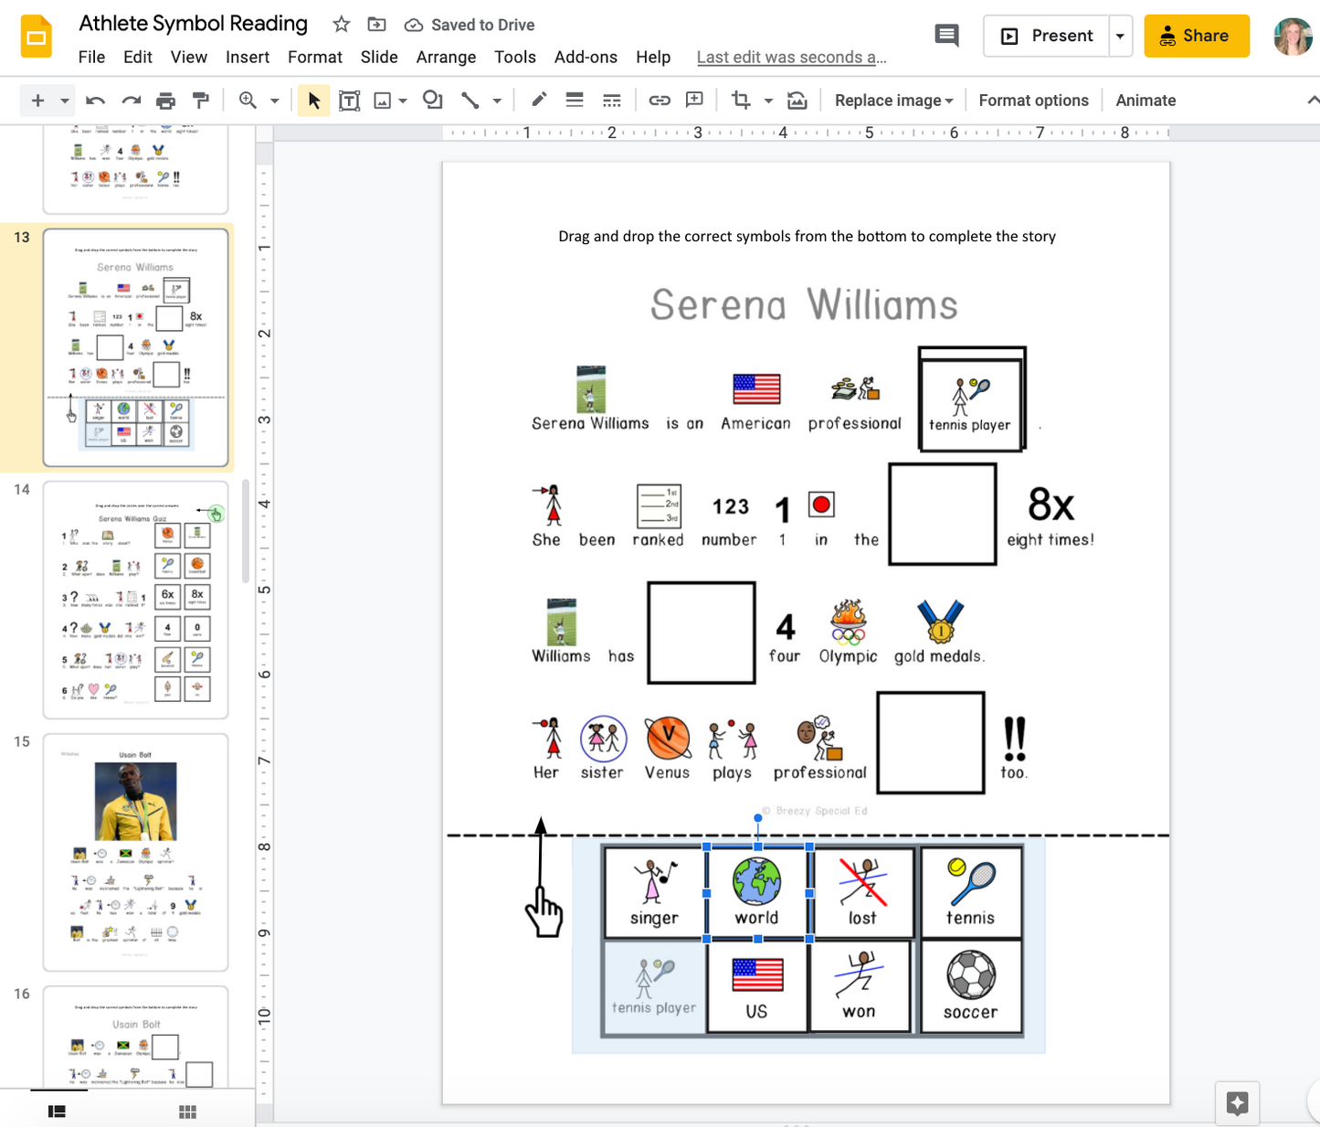Click the Athlete Symbol Reading title field

point(193,24)
